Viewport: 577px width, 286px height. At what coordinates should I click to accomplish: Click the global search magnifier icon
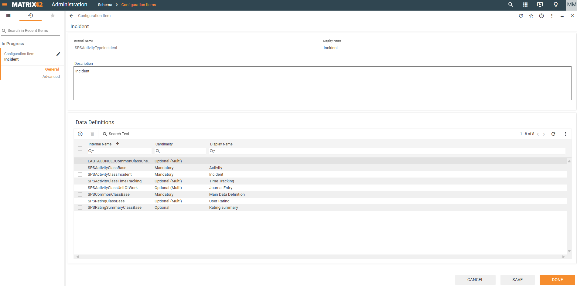coord(510,5)
